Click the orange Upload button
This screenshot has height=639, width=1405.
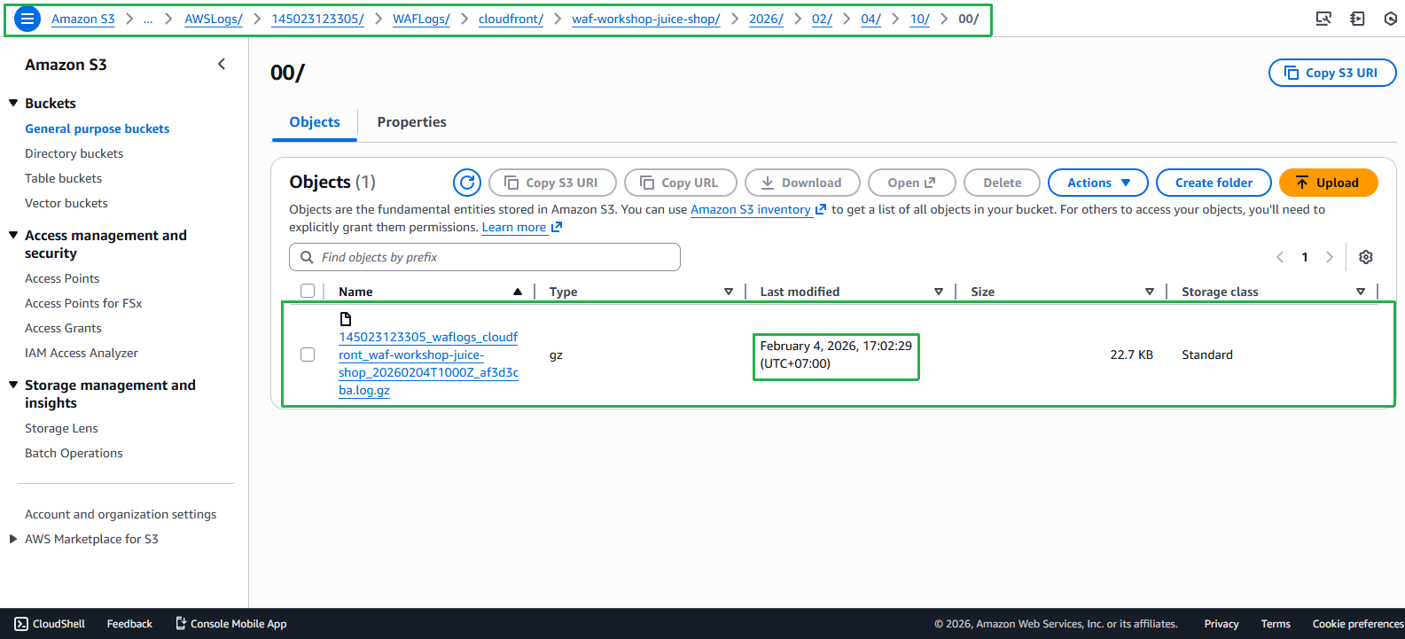point(1328,183)
